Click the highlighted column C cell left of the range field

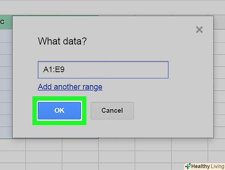pos(6,70)
